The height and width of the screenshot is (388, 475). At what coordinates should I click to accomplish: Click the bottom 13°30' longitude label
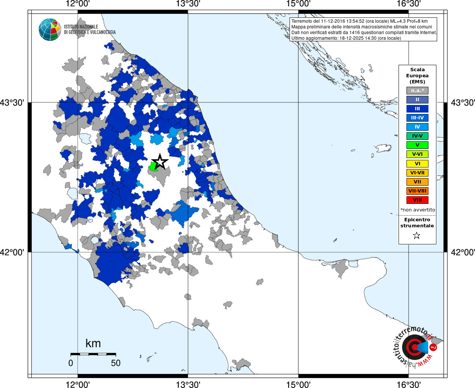pos(188,384)
